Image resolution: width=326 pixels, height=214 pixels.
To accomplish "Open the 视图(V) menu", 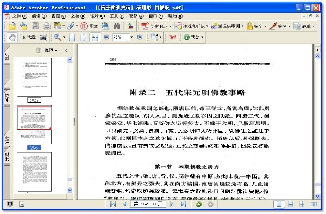I will tap(59, 16).
